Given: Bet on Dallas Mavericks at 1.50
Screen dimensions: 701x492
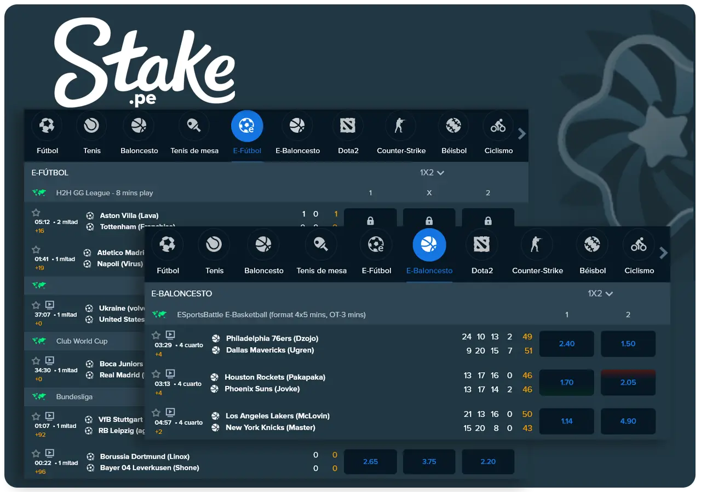Looking at the screenshot, I should [628, 344].
